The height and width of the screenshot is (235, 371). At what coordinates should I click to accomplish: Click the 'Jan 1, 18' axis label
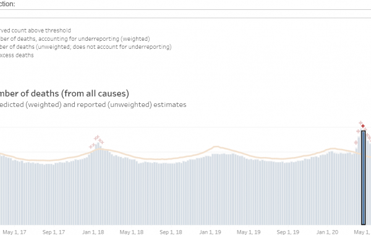pos(93,232)
